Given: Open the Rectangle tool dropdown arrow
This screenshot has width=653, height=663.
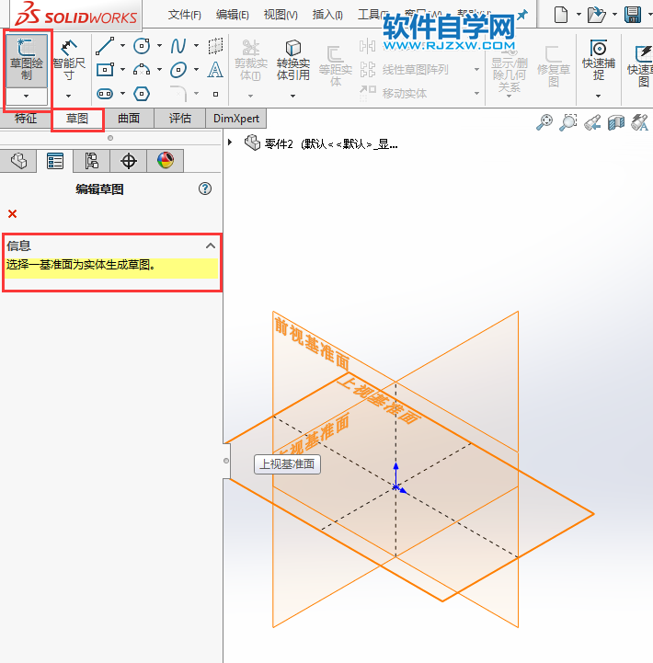Looking at the screenshot, I should [122, 69].
